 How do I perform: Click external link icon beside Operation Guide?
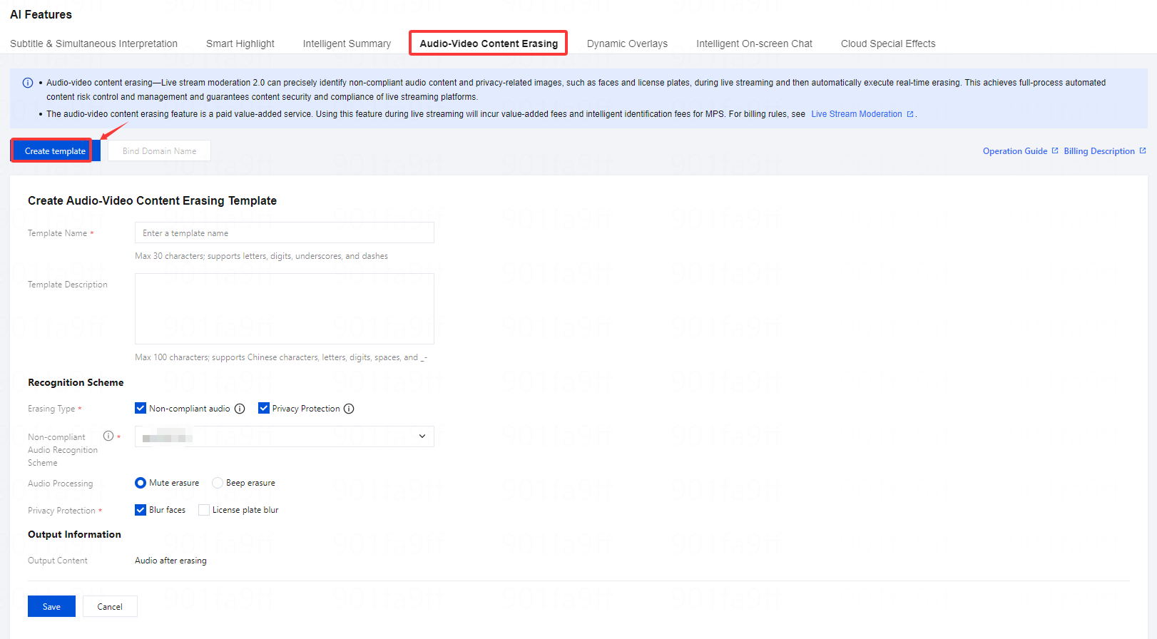point(1055,150)
